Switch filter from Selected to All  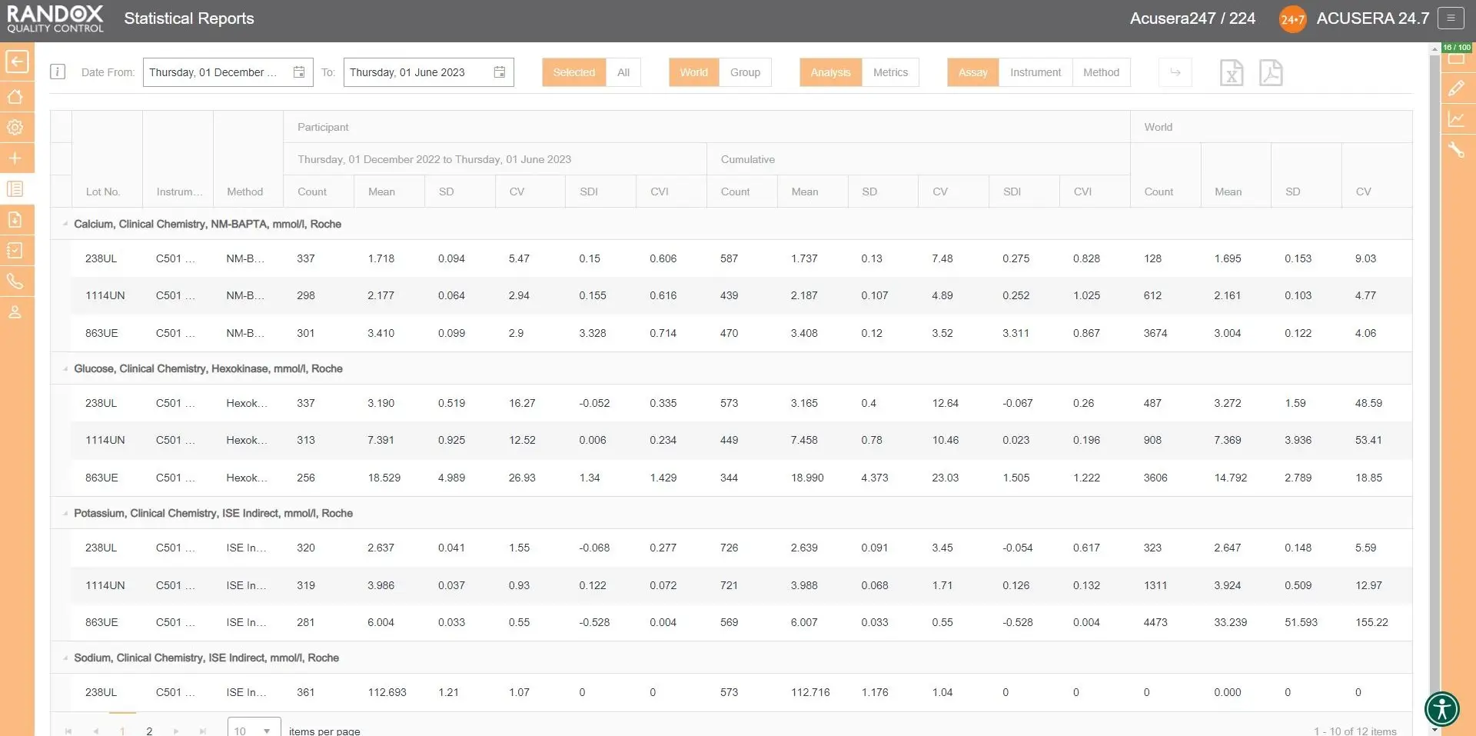click(623, 72)
